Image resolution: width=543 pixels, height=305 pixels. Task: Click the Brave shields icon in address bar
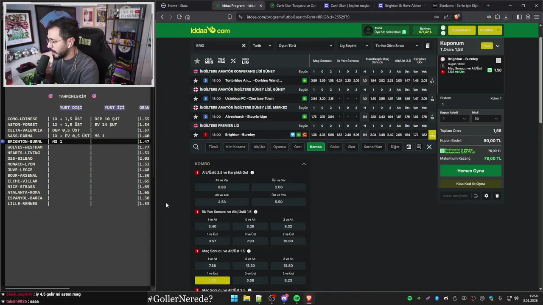click(456, 17)
